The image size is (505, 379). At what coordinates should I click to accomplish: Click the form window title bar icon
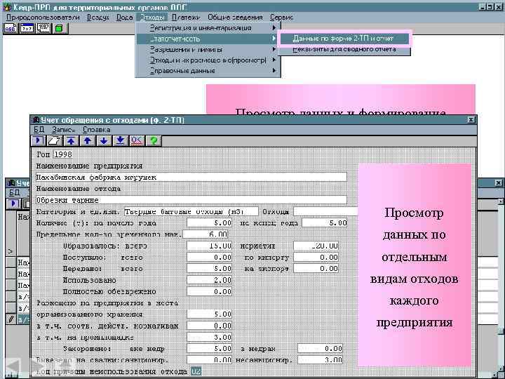coord(36,120)
